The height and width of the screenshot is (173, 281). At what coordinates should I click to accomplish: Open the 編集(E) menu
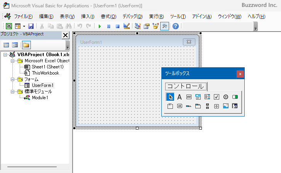click(46, 17)
